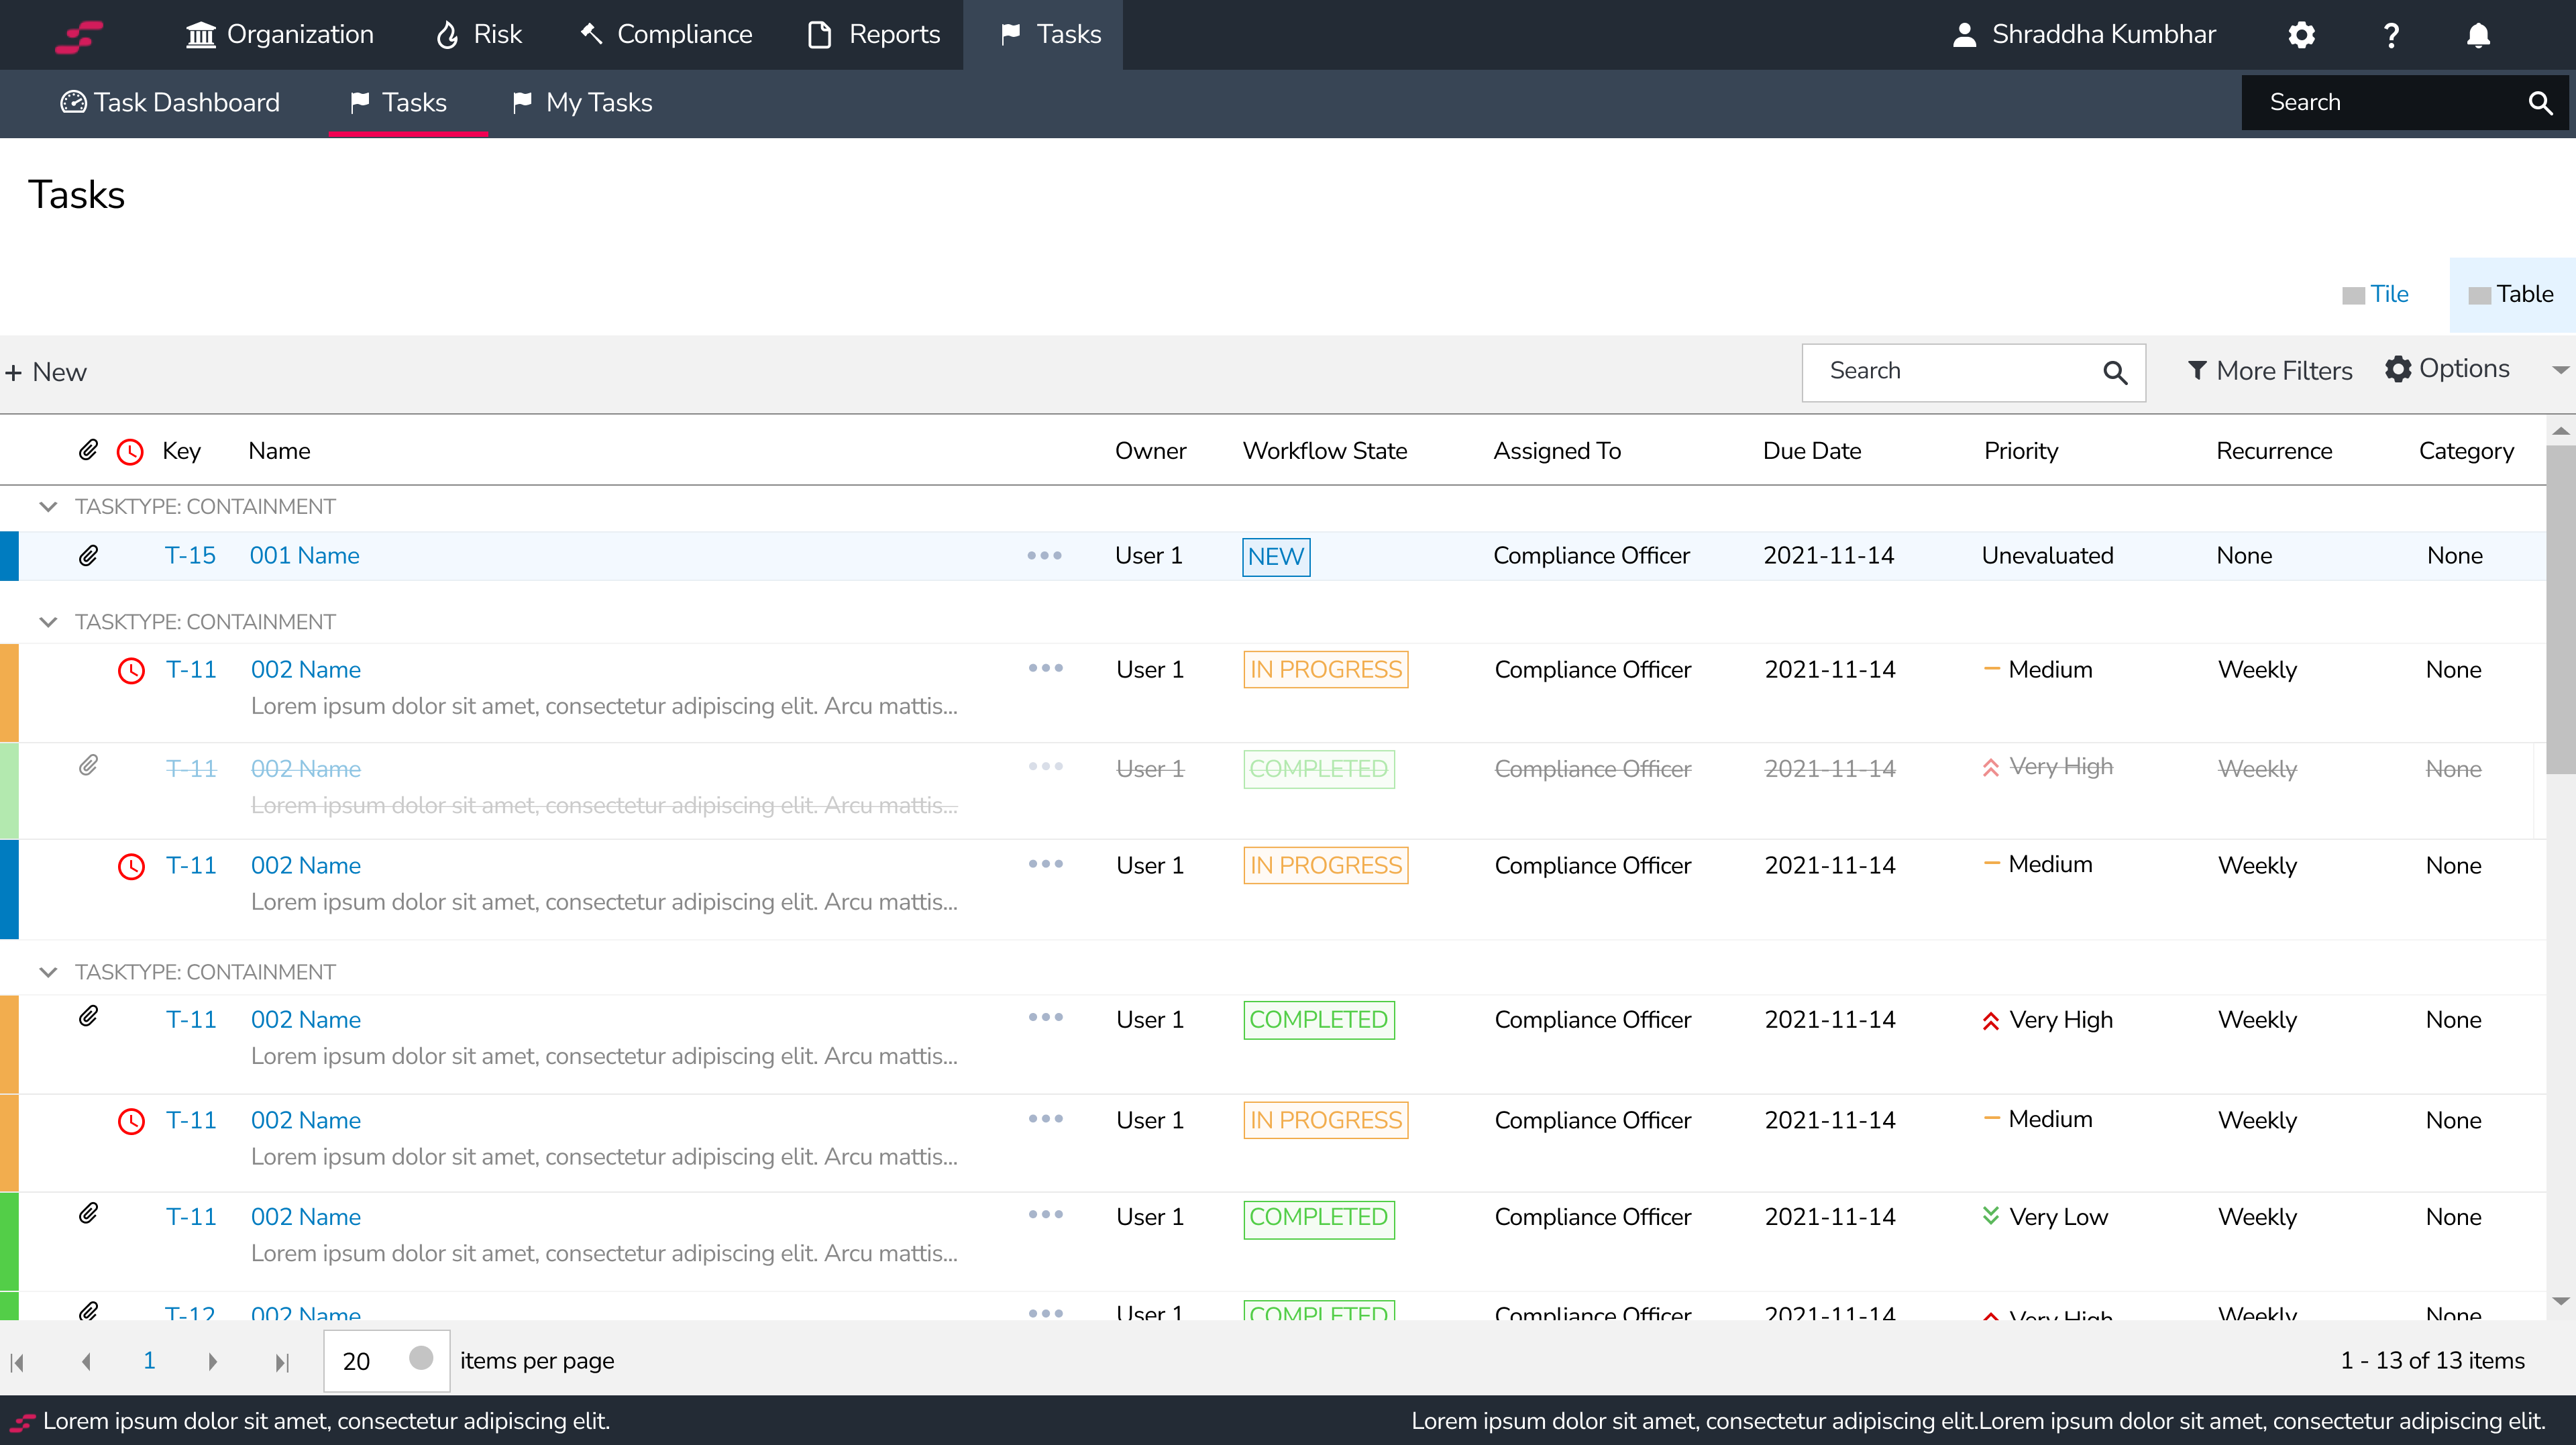This screenshot has height=1445, width=2576.
Task: Open the 001 Name task link
Action: coord(304,555)
